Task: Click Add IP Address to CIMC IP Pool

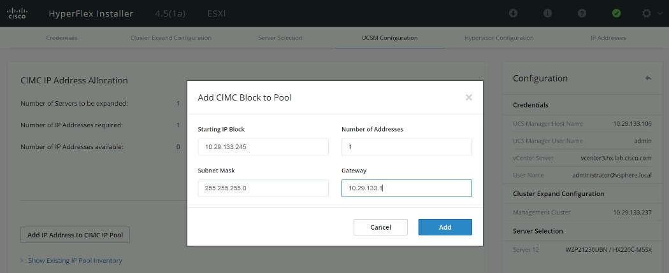Action: click(x=75, y=235)
